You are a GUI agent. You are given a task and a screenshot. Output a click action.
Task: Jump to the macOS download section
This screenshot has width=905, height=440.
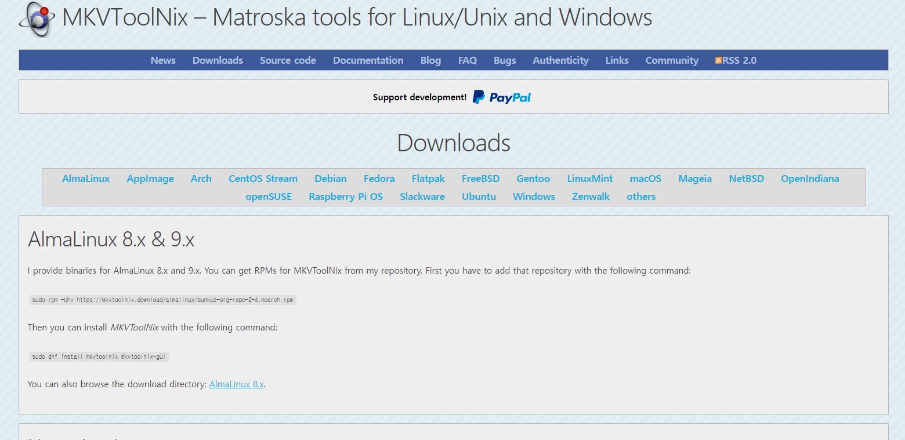pyautogui.click(x=646, y=179)
